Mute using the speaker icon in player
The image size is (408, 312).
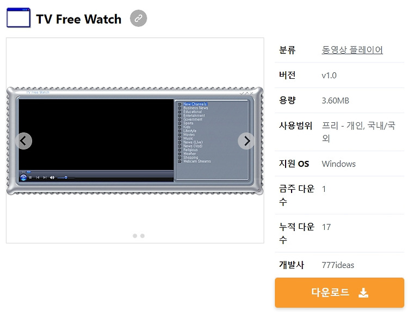(52, 178)
